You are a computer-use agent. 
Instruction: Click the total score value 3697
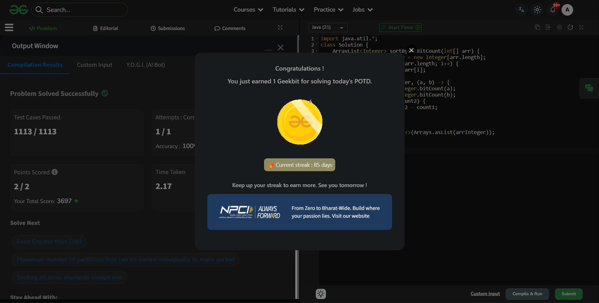[x=64, y=201]
